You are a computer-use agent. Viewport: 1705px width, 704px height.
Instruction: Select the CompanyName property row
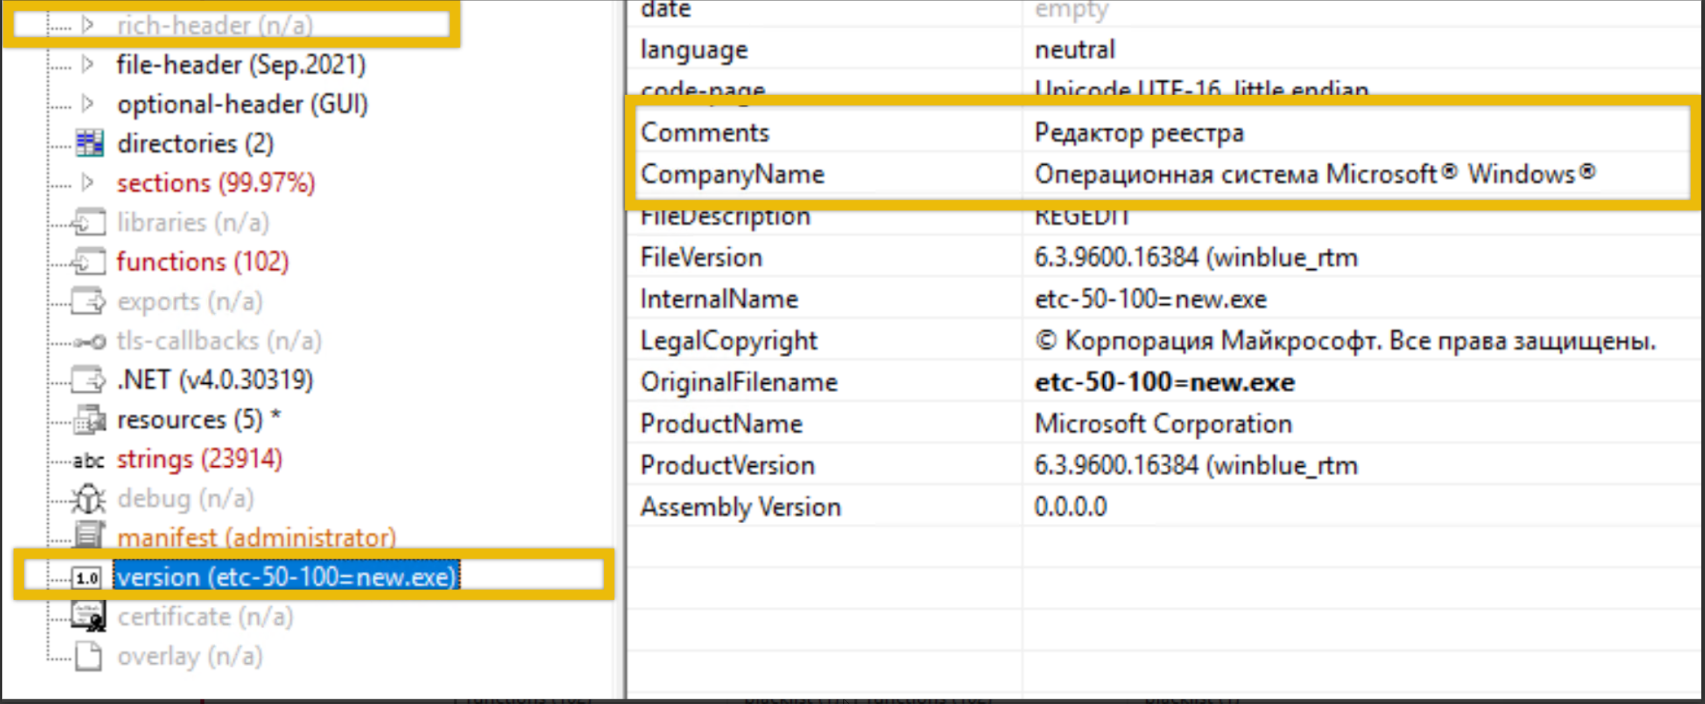coord(732,175)
